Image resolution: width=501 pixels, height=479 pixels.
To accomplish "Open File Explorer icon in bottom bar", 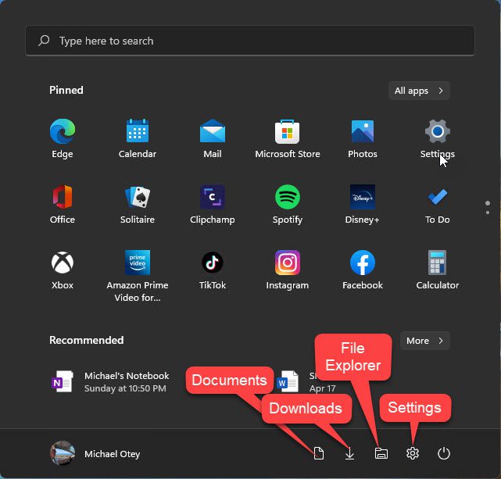I will pos(381,453).
